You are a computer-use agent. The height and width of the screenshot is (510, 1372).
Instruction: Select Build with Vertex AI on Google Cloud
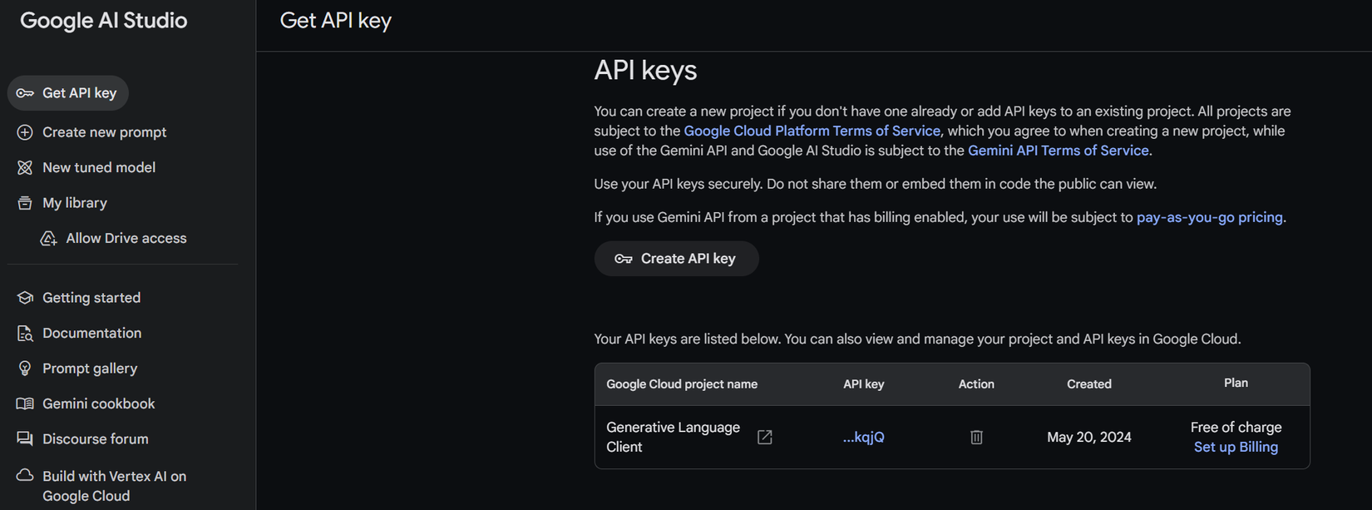click(x=114, y=486)
